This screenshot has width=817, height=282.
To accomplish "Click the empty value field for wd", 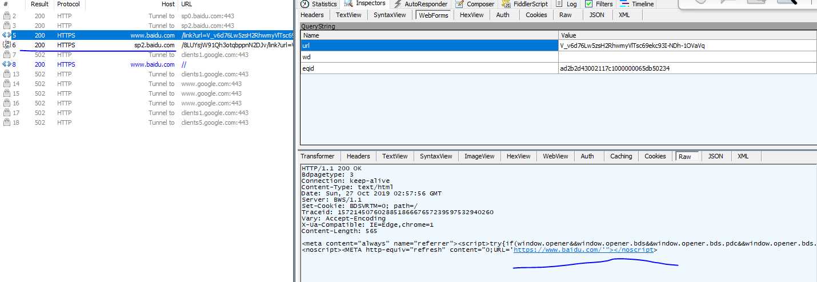I will click(x=687, y=57).
